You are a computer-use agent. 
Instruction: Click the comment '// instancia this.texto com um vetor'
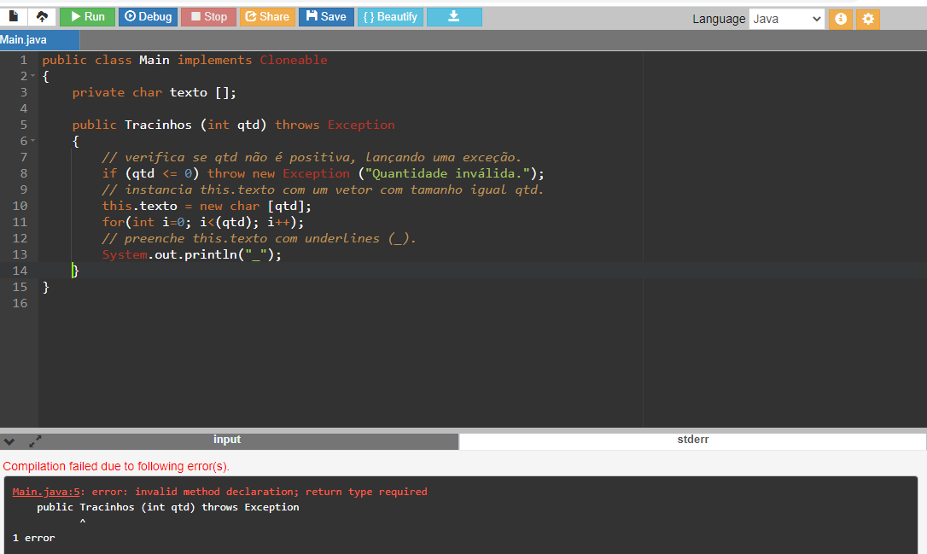click(x=323, y=190)
